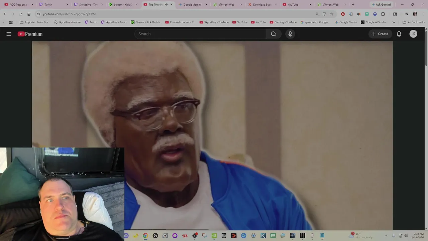Click the search magnifier button

274,34
